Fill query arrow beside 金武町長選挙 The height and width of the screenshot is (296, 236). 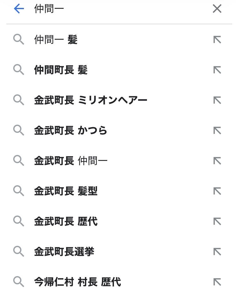click(217, 252)
